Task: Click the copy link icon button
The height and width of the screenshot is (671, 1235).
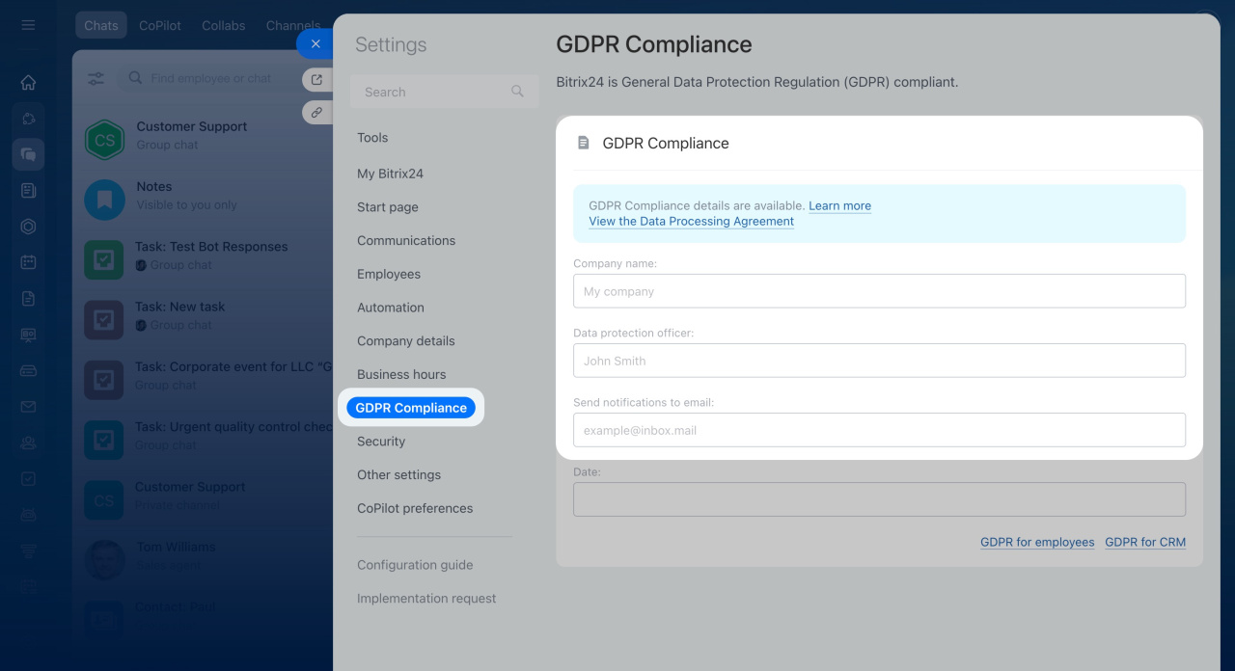Action: tap(316, 112)
